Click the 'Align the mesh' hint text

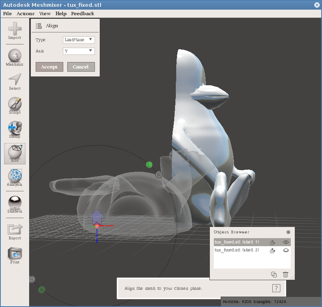pyautogui.click(x=163, y=288)
